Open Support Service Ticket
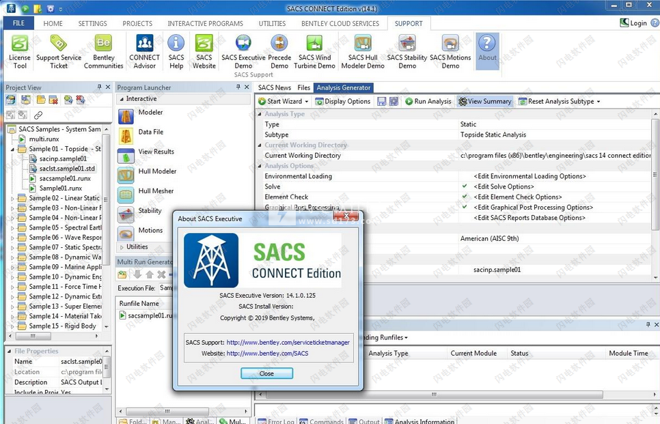 tap(59, 52)
